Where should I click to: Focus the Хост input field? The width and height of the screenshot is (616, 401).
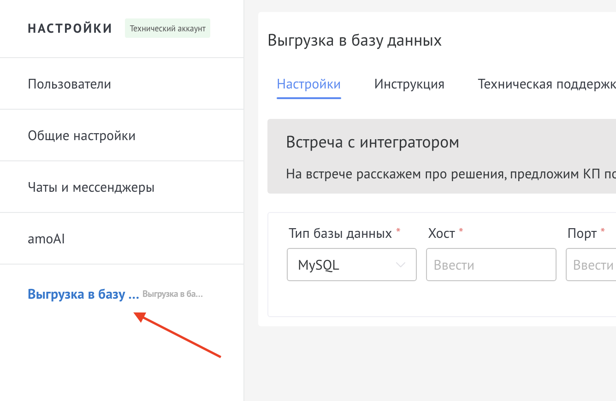491,265
